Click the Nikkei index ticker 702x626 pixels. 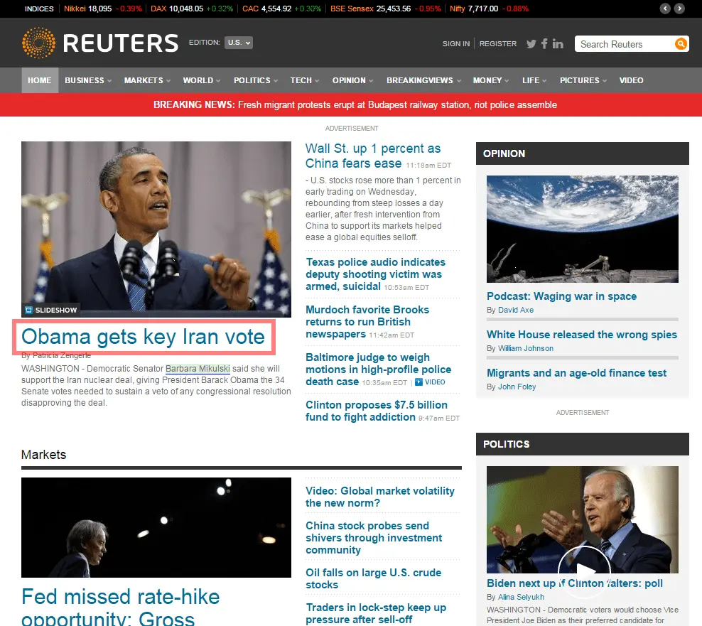tap(102, 9)
